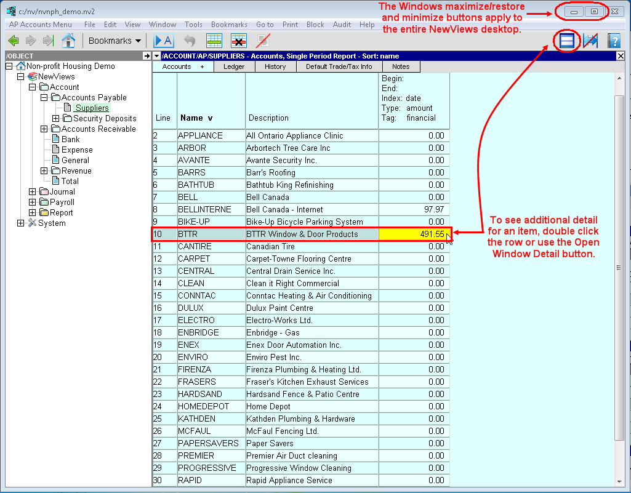Click the blue play A toolbar icon
The image size is (631, 493).
pos(164,41)
